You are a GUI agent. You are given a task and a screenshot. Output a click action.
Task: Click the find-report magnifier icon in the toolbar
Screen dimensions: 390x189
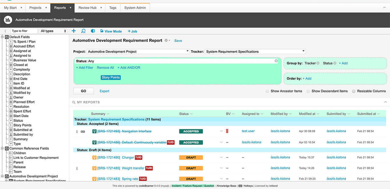coord(83,31)
